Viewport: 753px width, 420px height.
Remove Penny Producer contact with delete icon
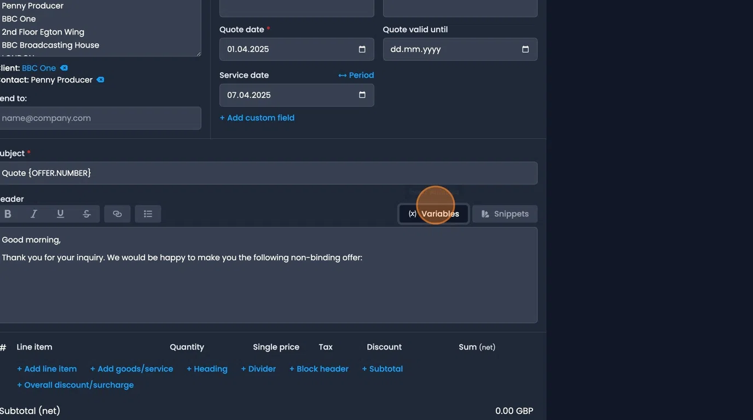(x=100, y=80)
